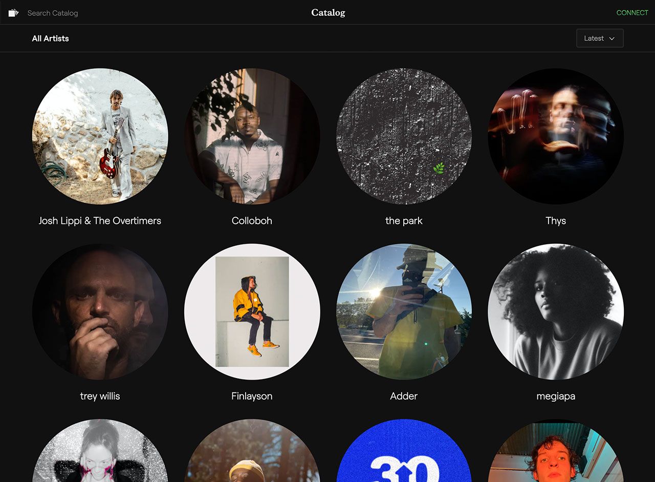This screenshot has height=482, width=655.
Task: Click the Josh Lippi & The Overtimers name
Action: [100, 221]
